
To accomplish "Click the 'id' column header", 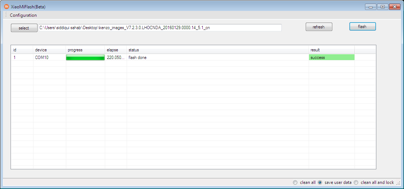I will pos(22,50).
